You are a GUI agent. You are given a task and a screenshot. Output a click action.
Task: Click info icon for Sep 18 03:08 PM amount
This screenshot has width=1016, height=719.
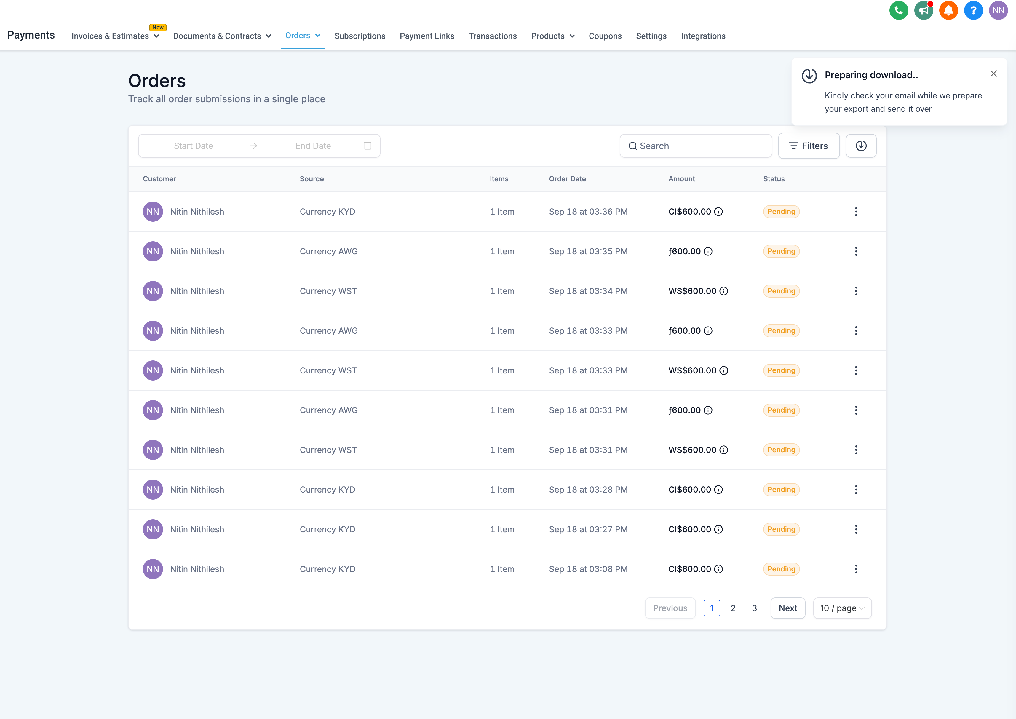(x=718, y=569)
